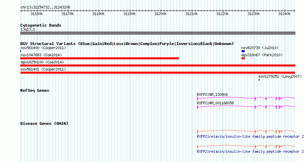Viewport: 305px width, 162px height.
Task: Click the DGV Structural Variants track title
Action: point(127,44)
